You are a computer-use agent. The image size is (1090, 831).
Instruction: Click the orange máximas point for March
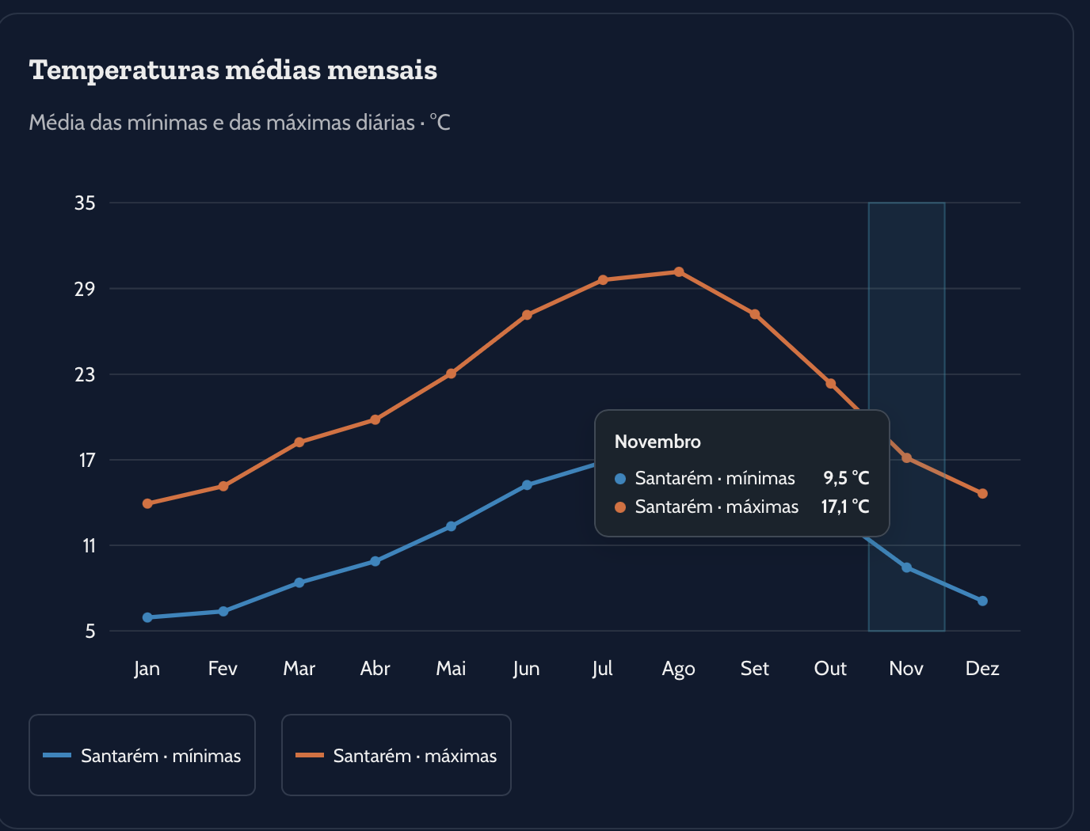tap(299, 442)
